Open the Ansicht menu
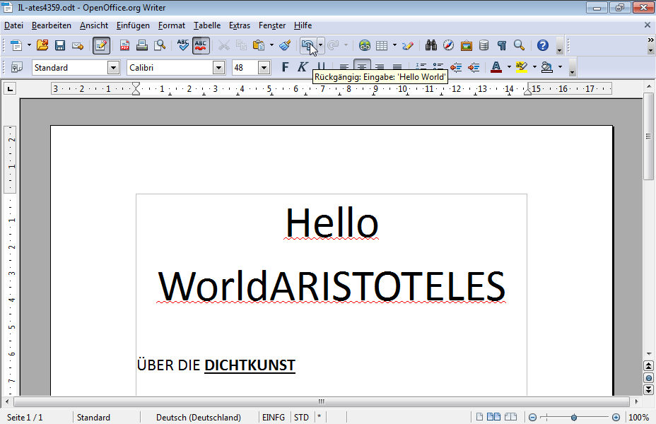Viewport: 656px width, 424px height. (94, 25)
